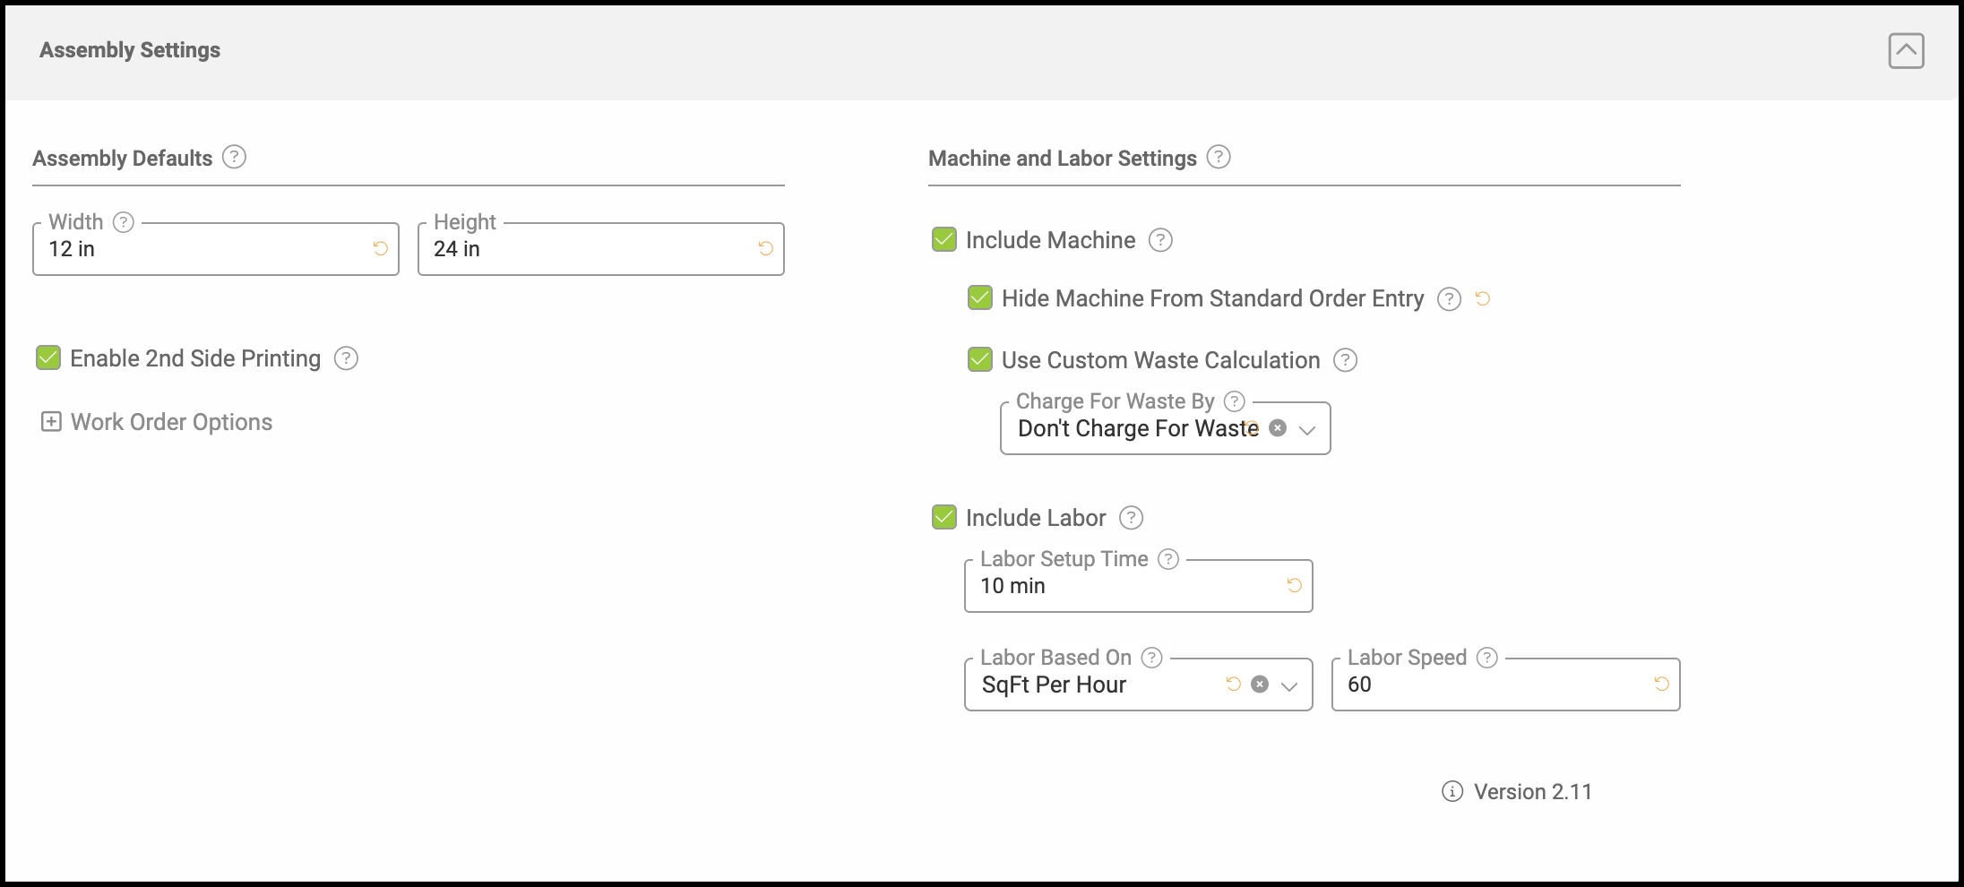The height and width of the screenshot is (887, 1964).
Task: Reset the Height field value
Action: (766, 248)
